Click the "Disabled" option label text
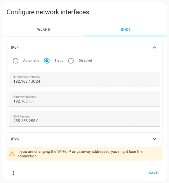Screen dimensions: 169x183 pyautogui.click(x=85, y=61)
